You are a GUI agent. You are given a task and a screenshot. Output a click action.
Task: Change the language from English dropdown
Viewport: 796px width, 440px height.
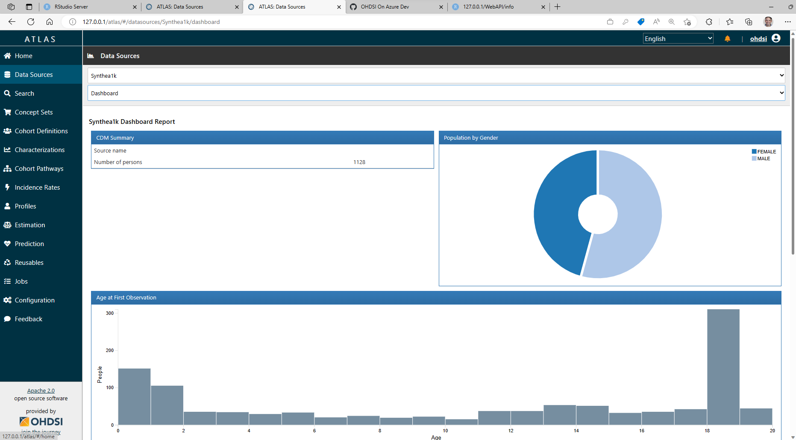pos(678,38)
